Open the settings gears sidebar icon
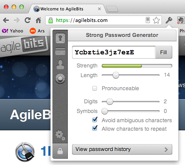Screen dimensions: 185x165 click(x=60, y=135)
